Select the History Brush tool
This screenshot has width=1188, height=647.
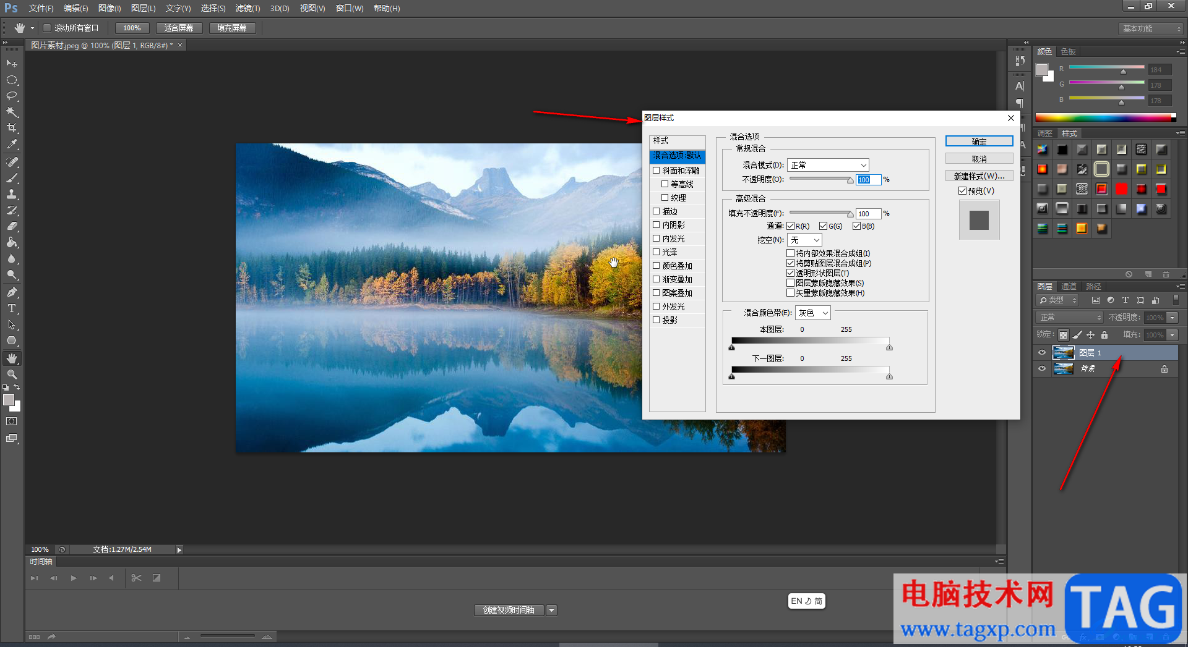pos(12,210)
